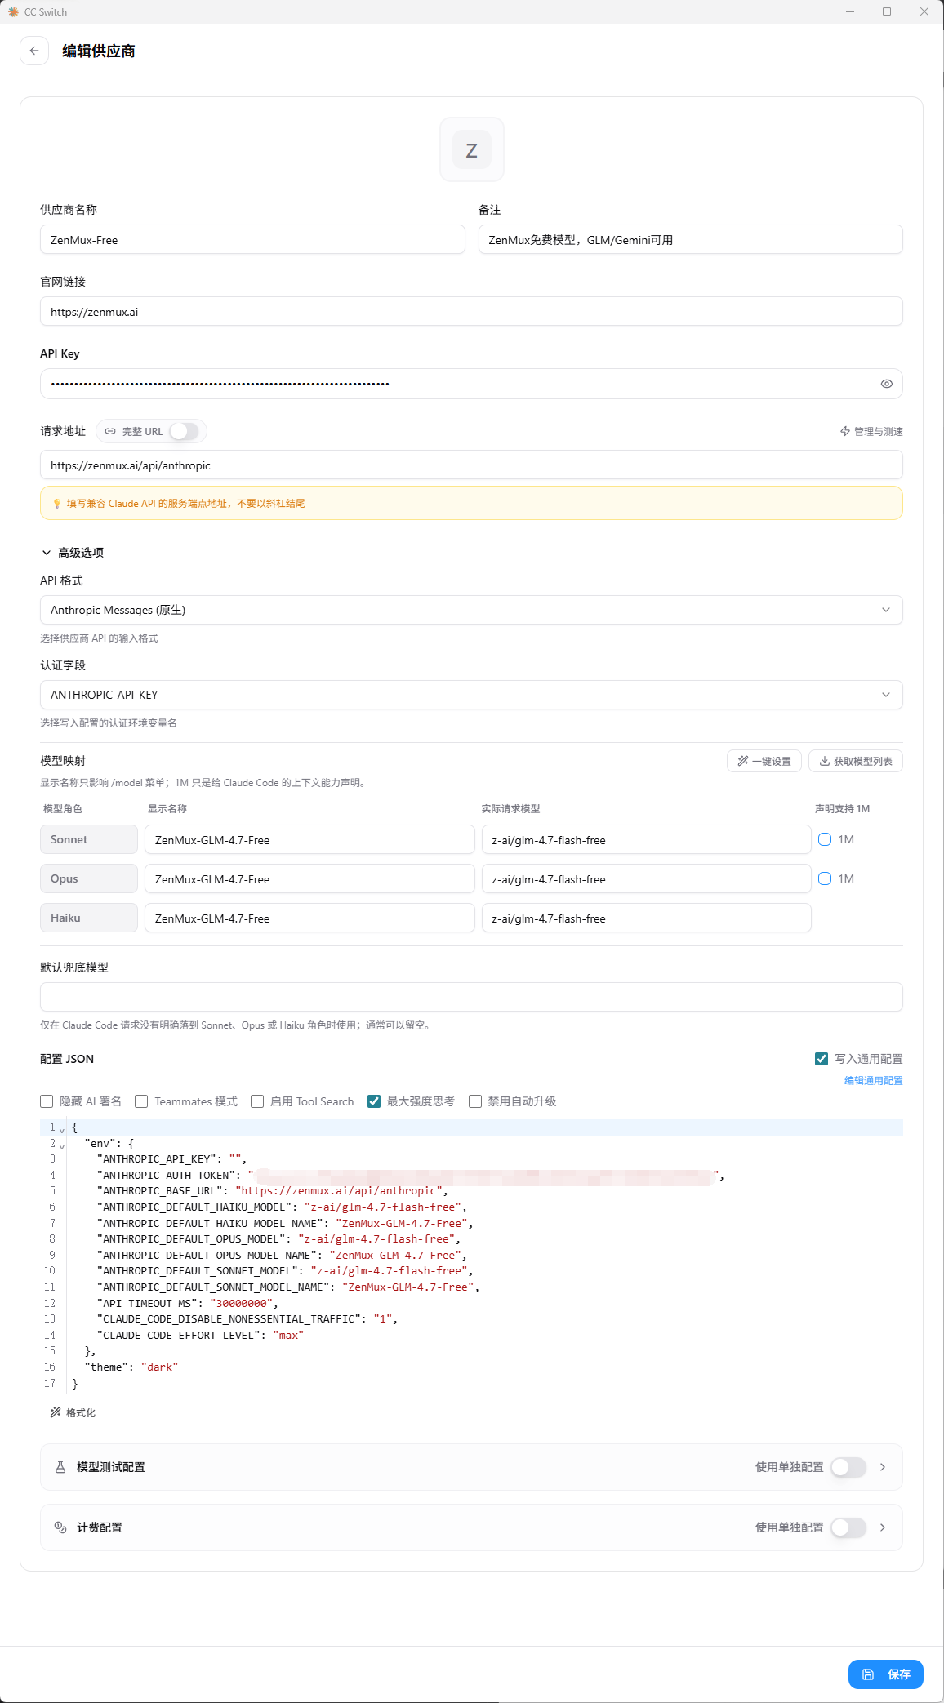Enable 1M checkbox for Sonnet row
The width and height of the screenshot is (944, 1703).
825,839
